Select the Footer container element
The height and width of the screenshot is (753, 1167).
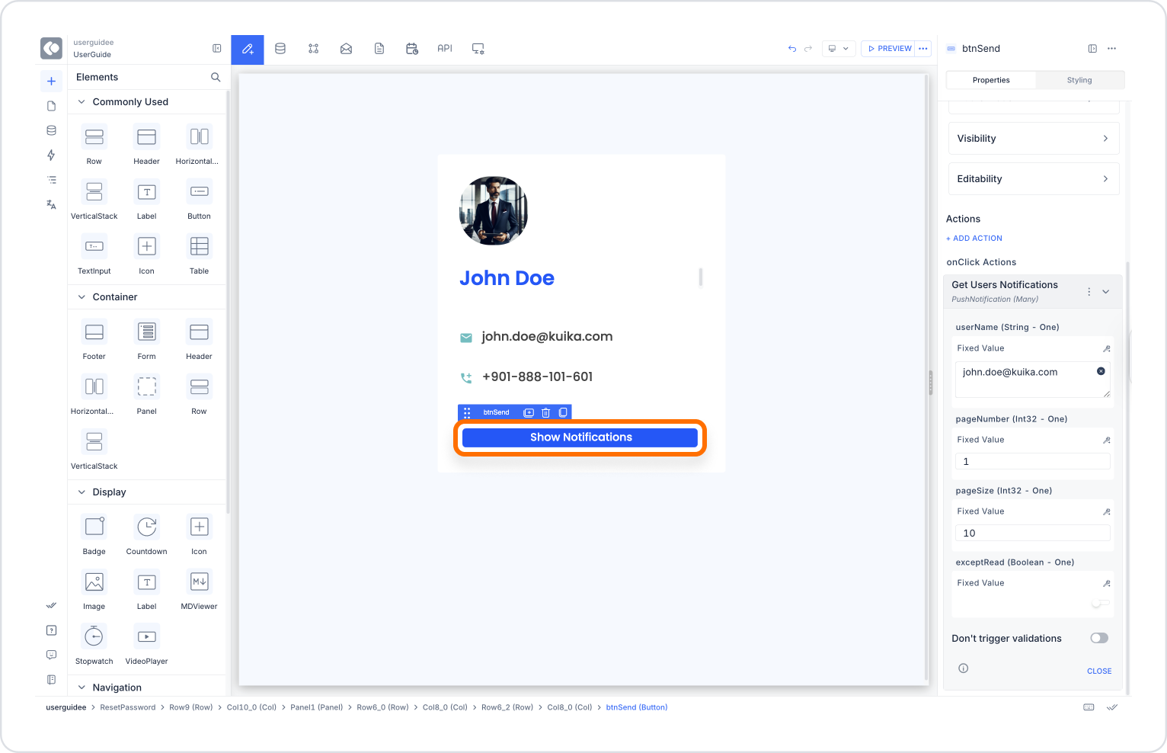(94, 339)
